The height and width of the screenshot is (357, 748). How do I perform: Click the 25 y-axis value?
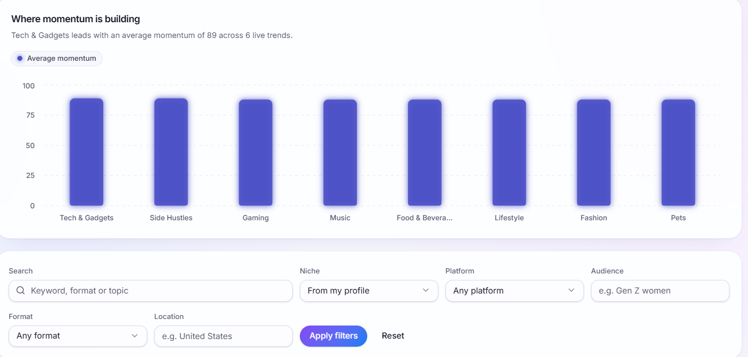pos(30,175)
